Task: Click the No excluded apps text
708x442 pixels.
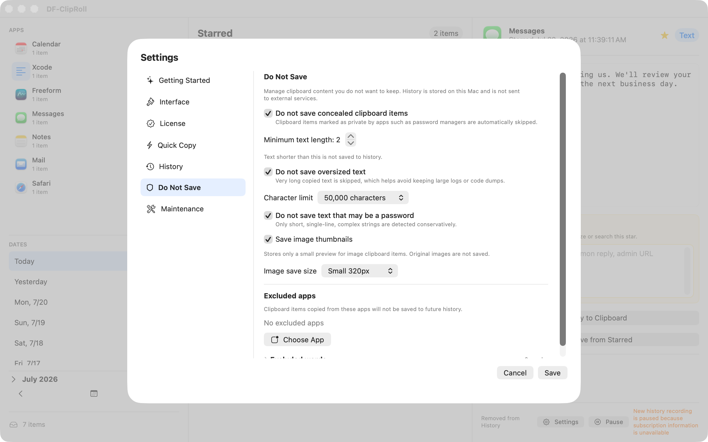Action: 293,323
